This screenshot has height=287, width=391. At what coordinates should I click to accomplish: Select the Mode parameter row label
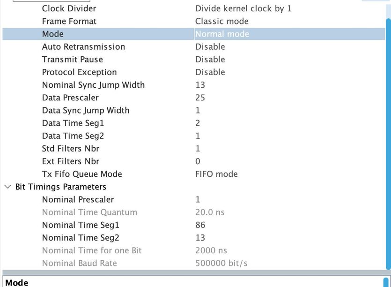[52, 34]
